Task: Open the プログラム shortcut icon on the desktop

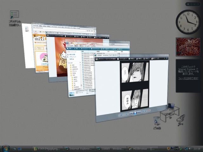Action: (x=15, y=18)
